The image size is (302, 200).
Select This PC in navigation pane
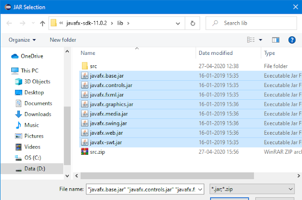[x=25, y=70]
